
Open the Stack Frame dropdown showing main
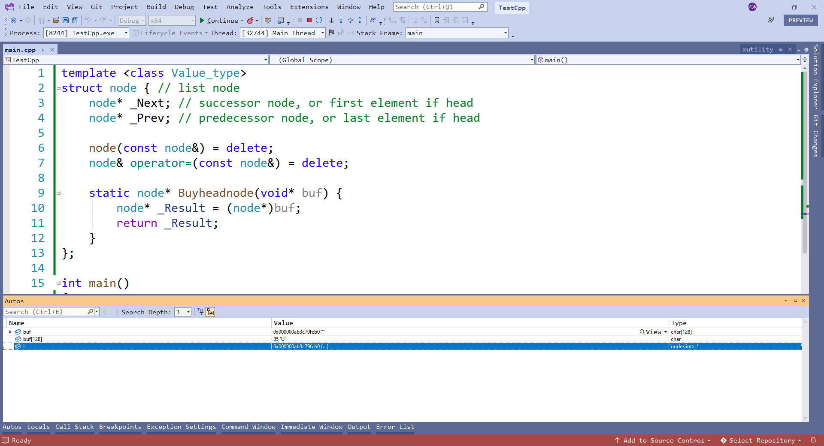click(x=457, y=33)
